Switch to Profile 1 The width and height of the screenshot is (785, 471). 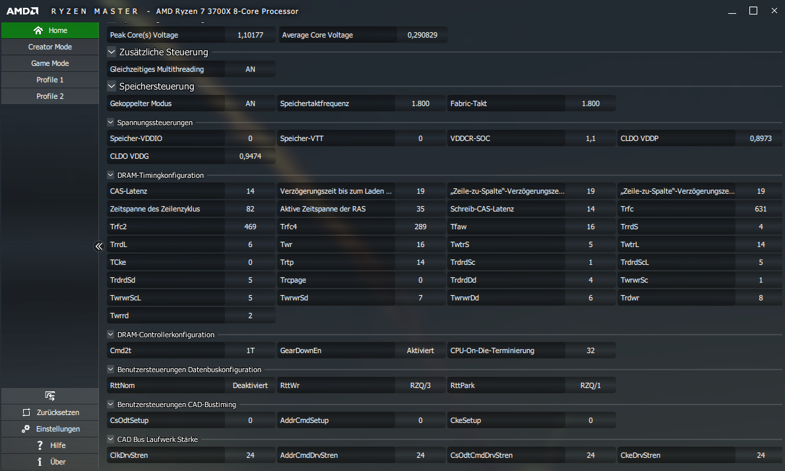pos(50,80)
